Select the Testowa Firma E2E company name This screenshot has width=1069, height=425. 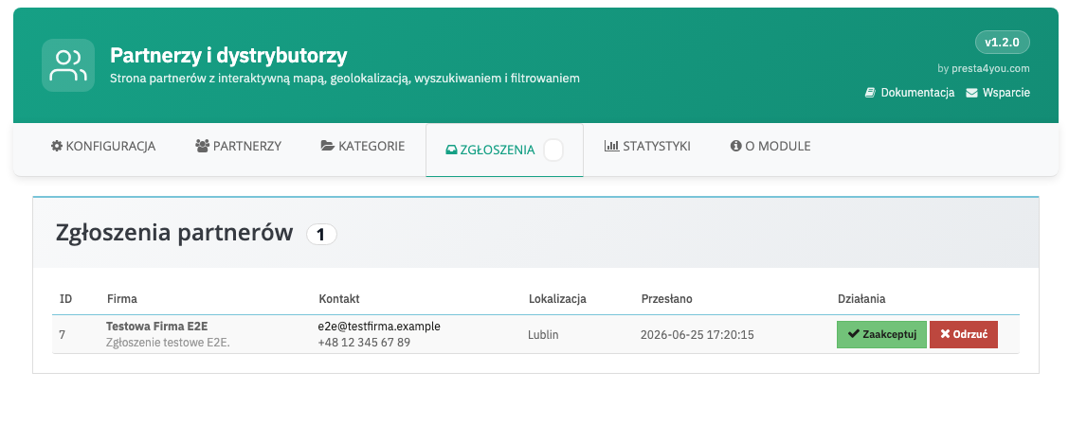156,327
